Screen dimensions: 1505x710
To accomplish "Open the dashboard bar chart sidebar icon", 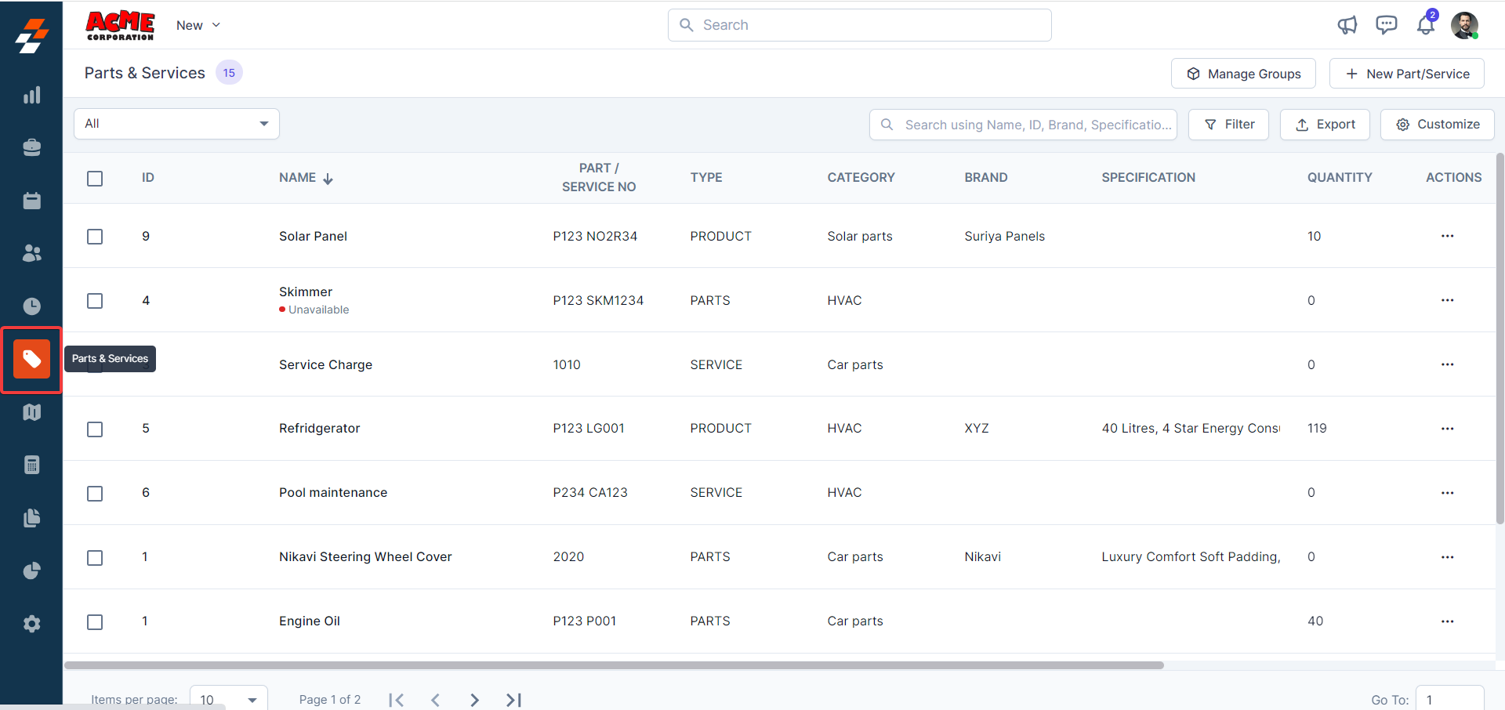I will click(31, 96).
